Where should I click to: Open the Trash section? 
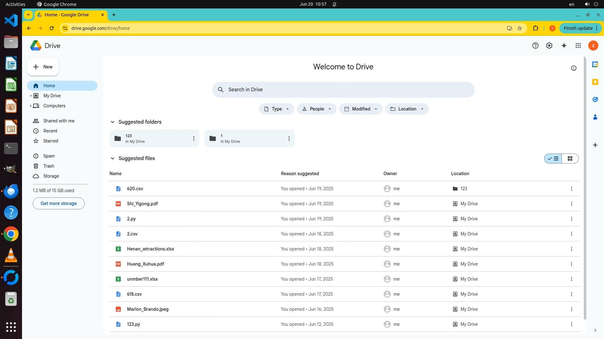tap(48, 166)
